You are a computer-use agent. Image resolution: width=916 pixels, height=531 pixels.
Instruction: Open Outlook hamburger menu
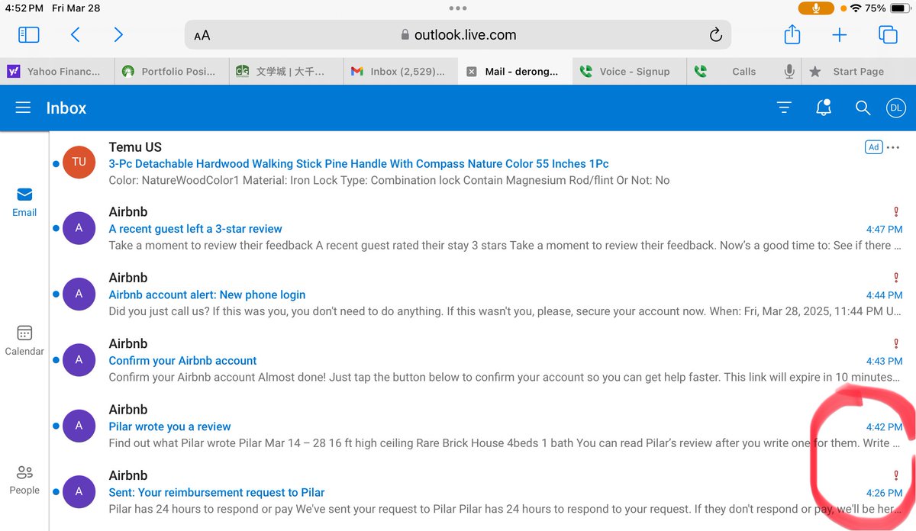[23, 108]
